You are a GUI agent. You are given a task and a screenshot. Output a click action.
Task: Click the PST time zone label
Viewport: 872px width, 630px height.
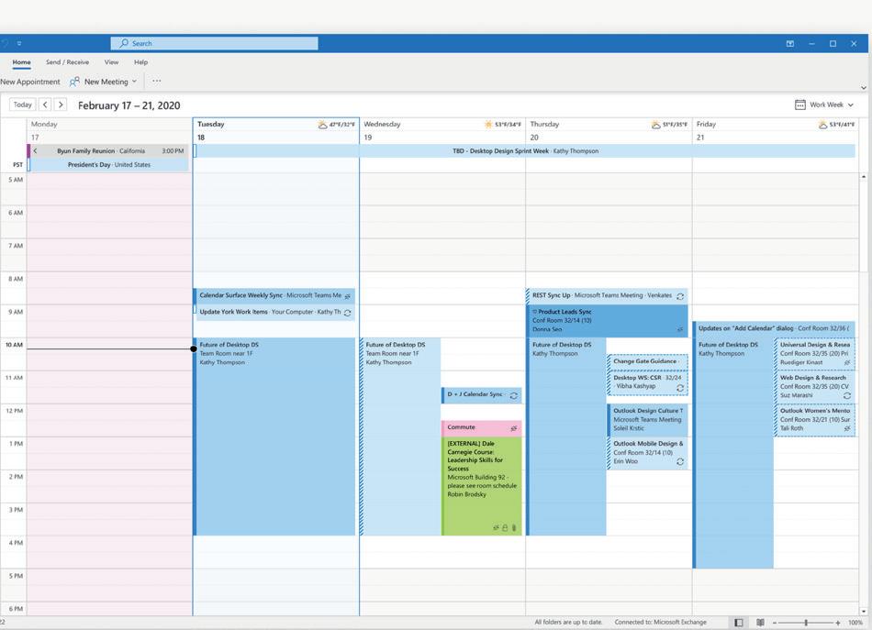17,165
